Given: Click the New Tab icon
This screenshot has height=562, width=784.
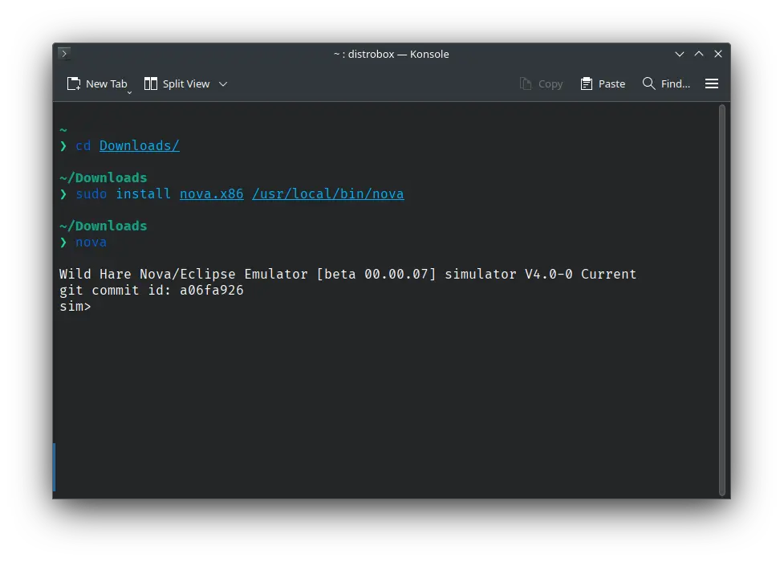Looking at the screenshot, I should (x=74, y=83).
